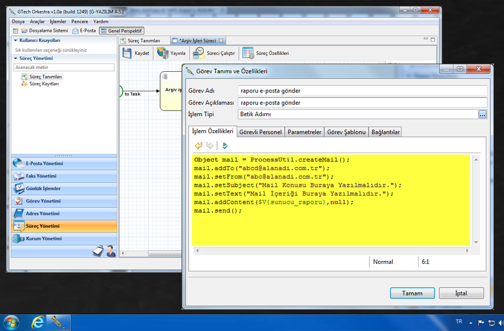Click the network tray icon

click(x=491, y=323)
